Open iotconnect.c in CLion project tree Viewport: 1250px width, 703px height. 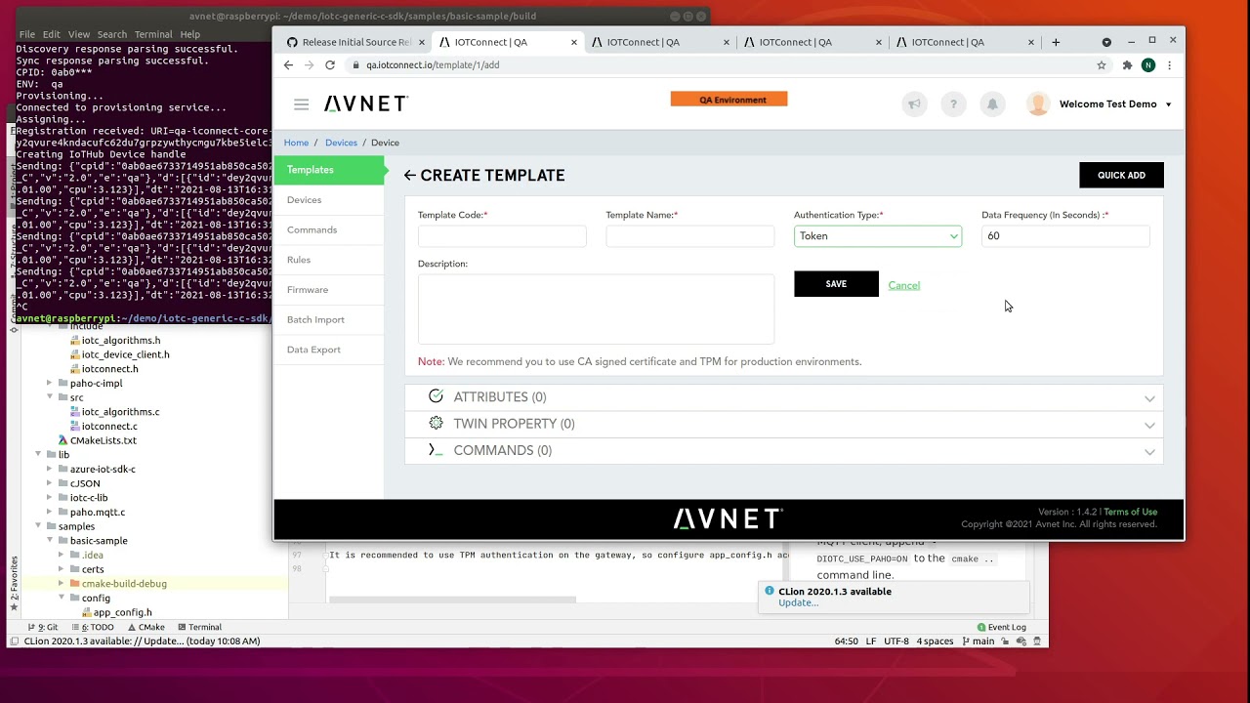108,426
